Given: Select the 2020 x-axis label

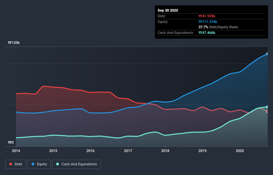Looking at the screenshot, I should coord(240,151).
